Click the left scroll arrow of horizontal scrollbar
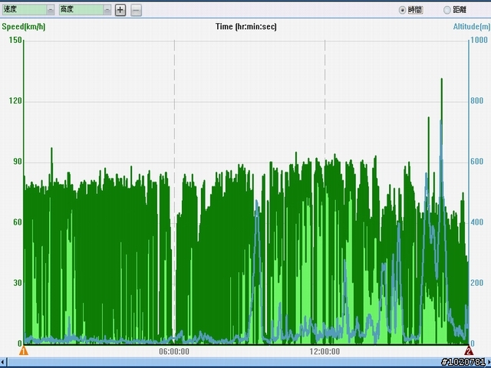This screenshot has width=491, height=368. coord(3,363)
